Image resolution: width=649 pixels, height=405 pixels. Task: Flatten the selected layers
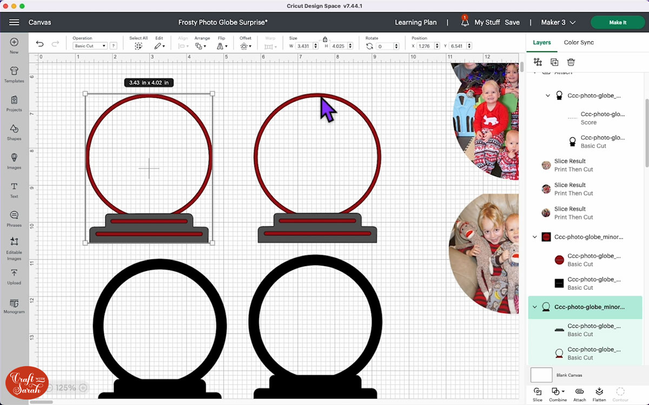599,393
